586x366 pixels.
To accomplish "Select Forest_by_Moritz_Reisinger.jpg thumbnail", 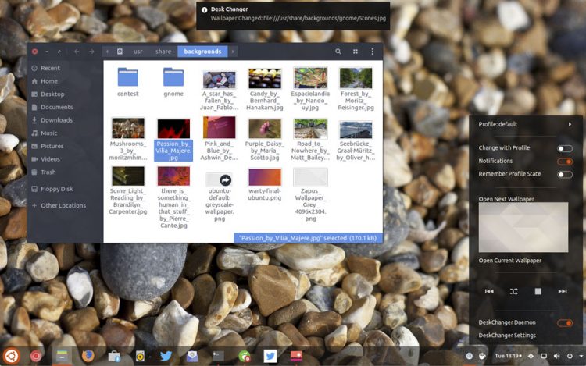I will [356, 77].
